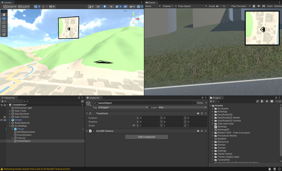Expand the Buildings folder in Project
This screenshot has height=171, width=282.
[x=213, y=112]
